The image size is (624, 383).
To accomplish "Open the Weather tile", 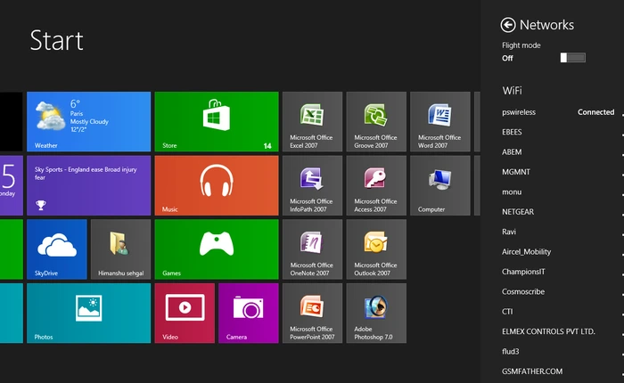I will [89, 122].
